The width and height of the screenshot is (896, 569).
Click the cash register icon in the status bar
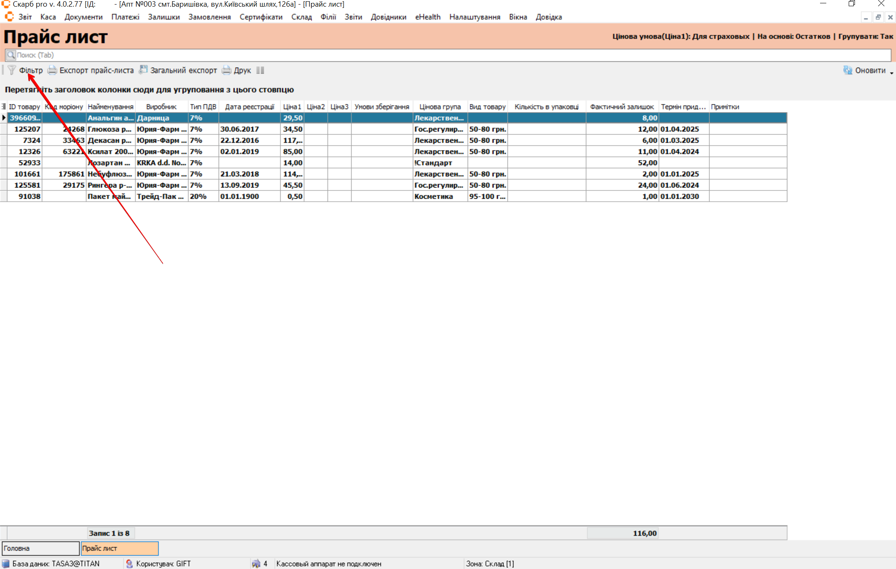point(256,564)
